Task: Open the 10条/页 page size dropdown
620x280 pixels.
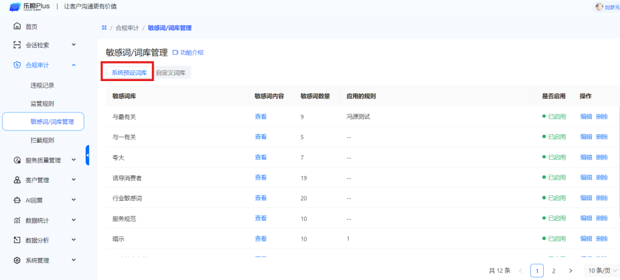Action: (x=600, y=270)
